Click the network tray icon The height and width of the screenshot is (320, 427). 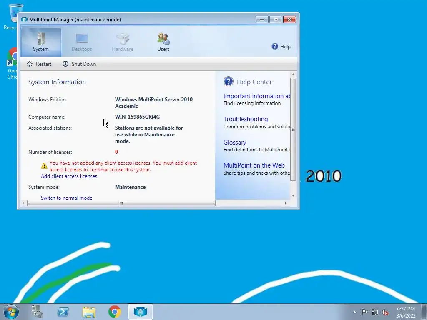375,312
